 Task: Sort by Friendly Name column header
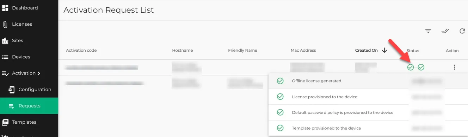click(x=242, y=51)
